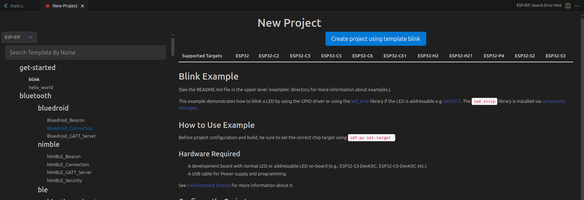The image size is (584, 200).
Task: Click the ESP32-H21 supported target
Action: (461, 56)
